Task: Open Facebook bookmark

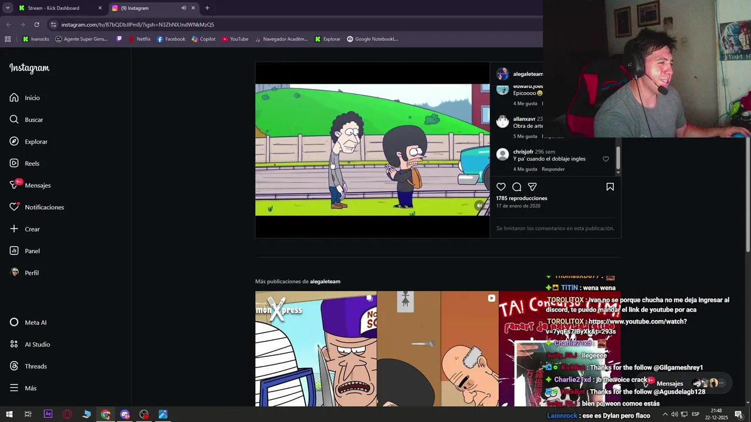Action: pos(171,39)
